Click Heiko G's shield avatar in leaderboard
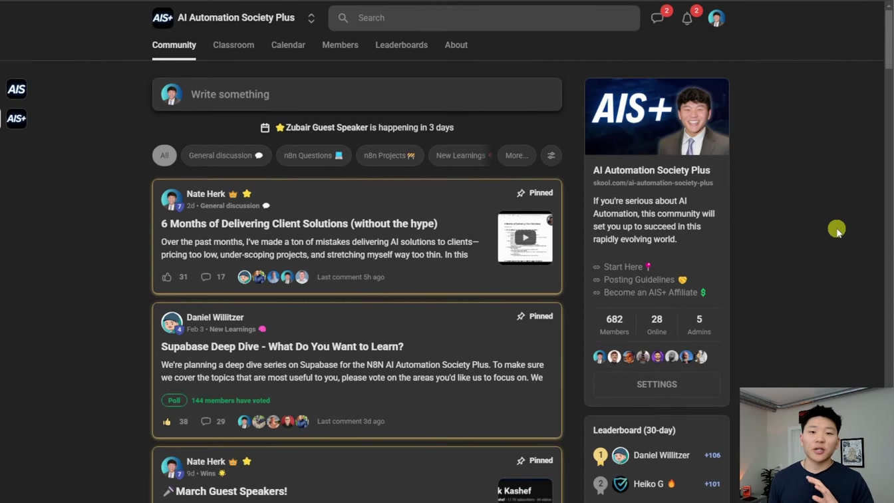Viewport: 894px width, 503px height. click(620, 484)
